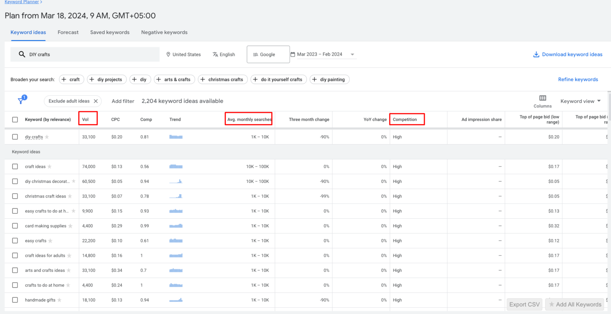Viewport: 611px width, 314px height.
Task: Expand the Mar 2023 – Feb 2024 date range dropdown
Action: 352,54
